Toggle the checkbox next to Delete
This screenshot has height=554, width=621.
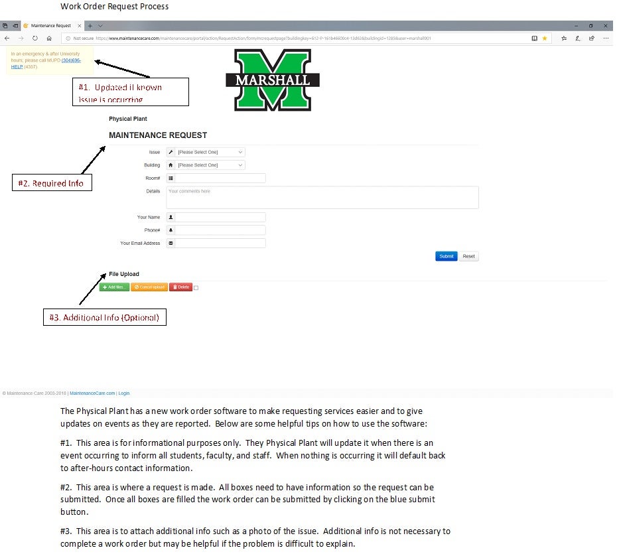coord(196,288)
